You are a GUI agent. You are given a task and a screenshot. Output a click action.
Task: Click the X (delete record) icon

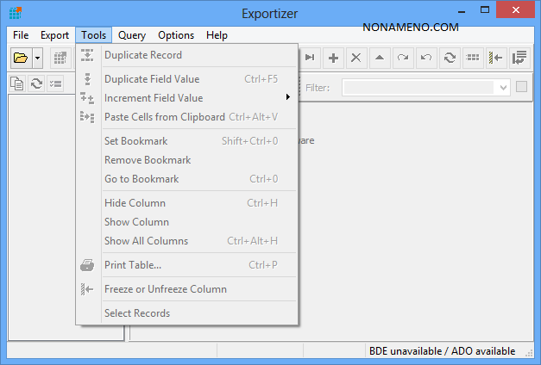[x=355, y=58]
